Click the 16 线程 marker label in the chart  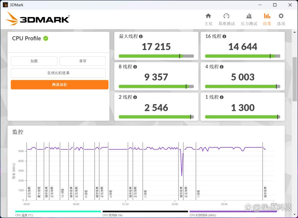pyautogui.click(x=63, y=193)
